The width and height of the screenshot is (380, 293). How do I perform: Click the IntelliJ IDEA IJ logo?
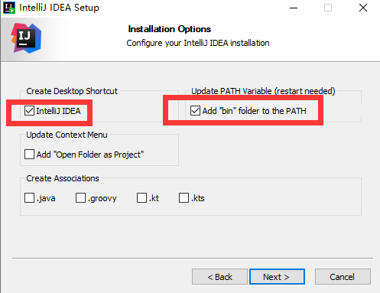[x=26, y=38]
